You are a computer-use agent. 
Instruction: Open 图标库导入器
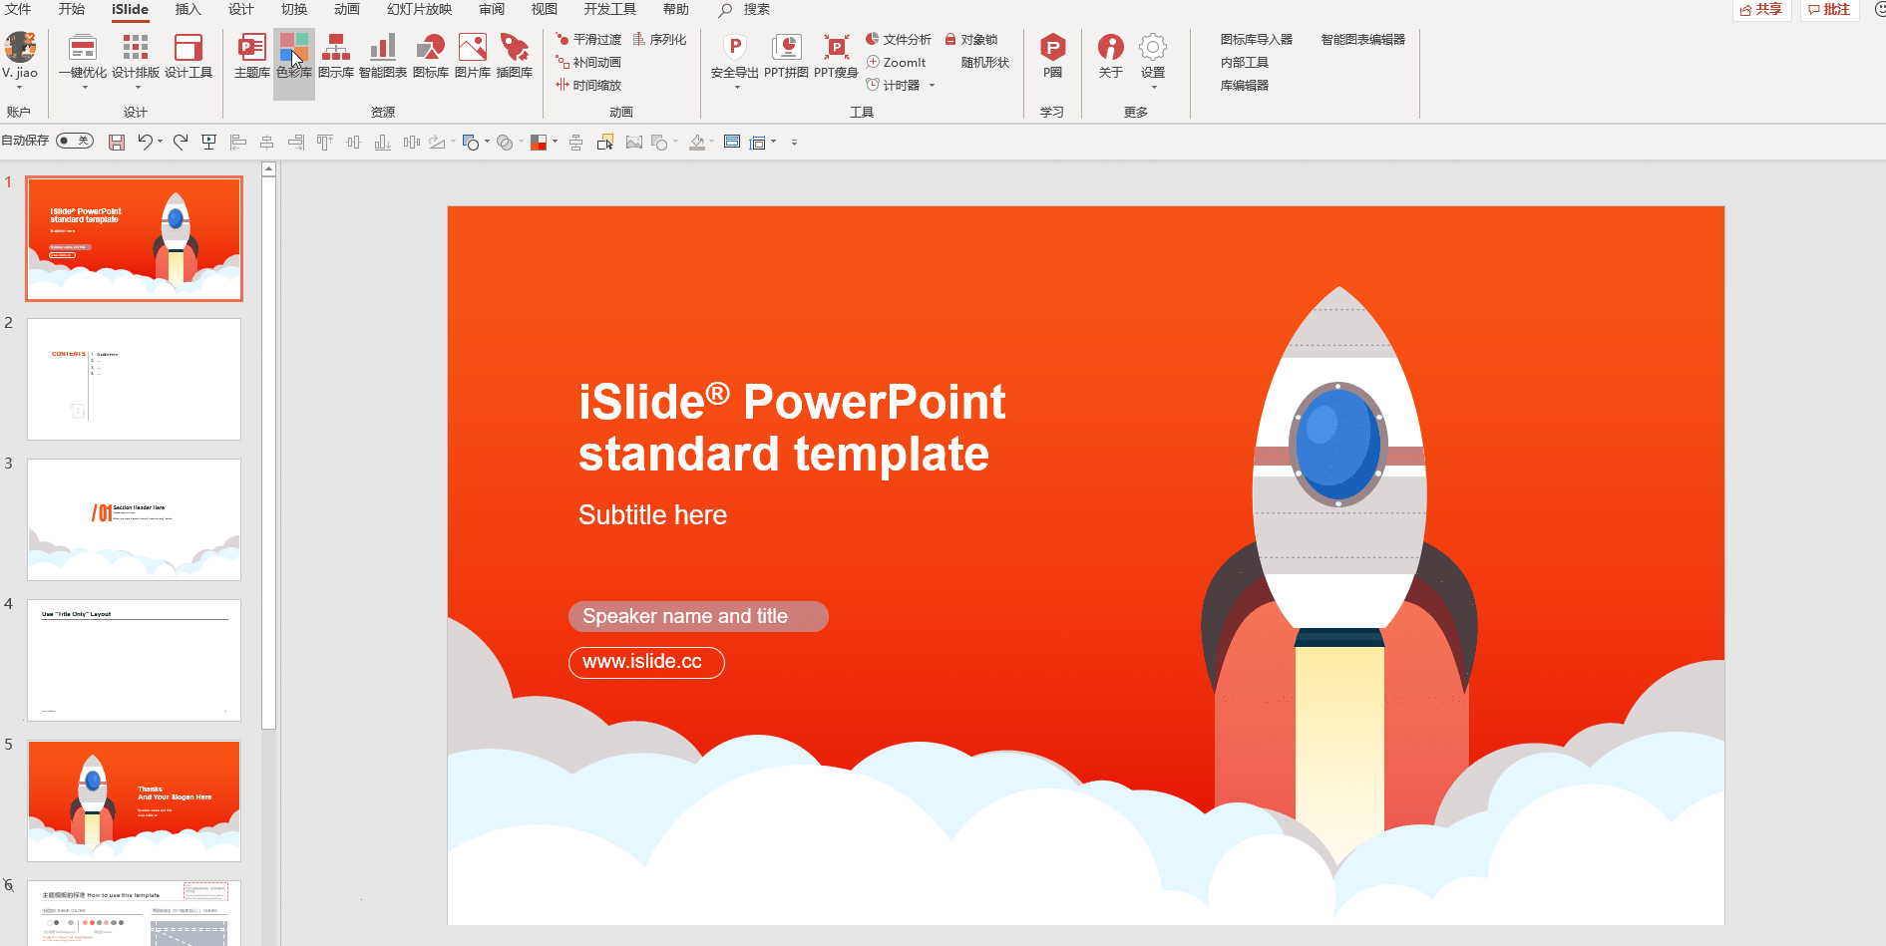click(1257, 40)
